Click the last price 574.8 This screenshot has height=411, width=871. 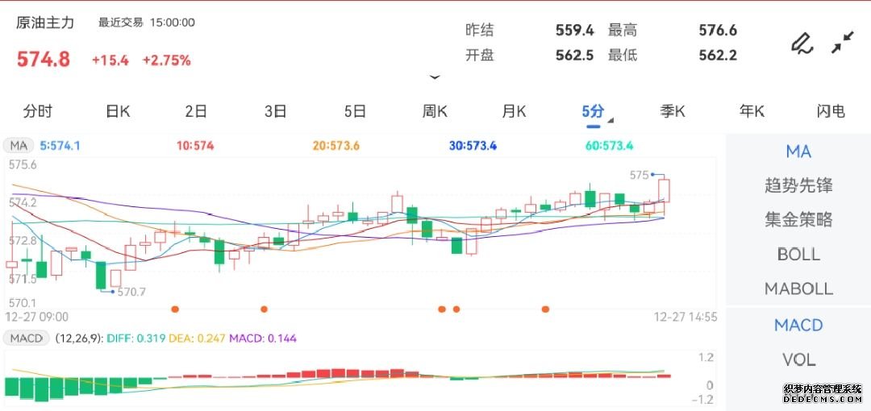(44, 60)
